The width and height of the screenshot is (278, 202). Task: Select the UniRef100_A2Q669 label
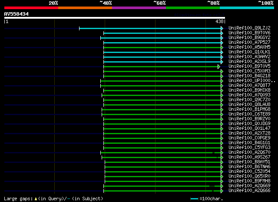point(249,186)
